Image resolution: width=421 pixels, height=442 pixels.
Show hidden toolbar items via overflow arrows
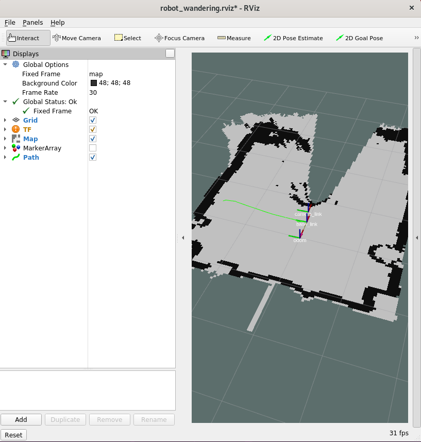coord(416,38)
